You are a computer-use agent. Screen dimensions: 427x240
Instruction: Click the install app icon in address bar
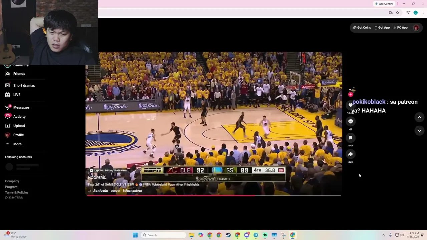coord(391,13)
